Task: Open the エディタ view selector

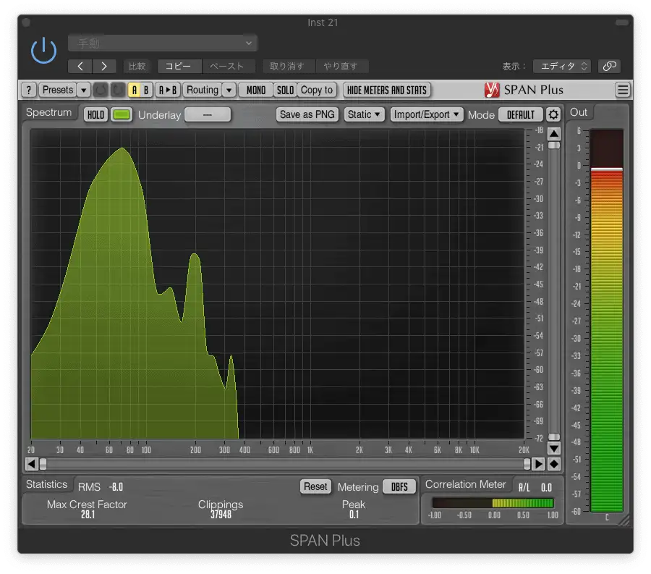Action: [x=563, y=66]
